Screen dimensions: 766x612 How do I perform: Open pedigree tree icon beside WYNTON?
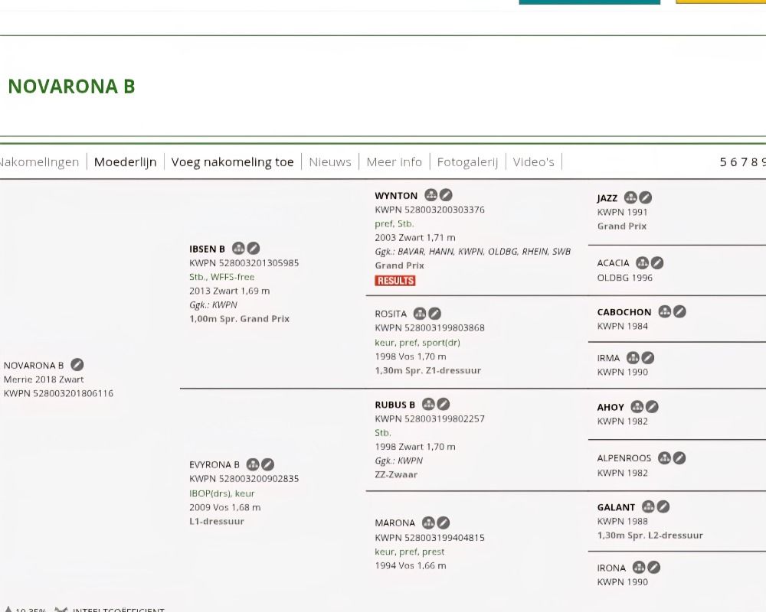click(x=430, y=195)
